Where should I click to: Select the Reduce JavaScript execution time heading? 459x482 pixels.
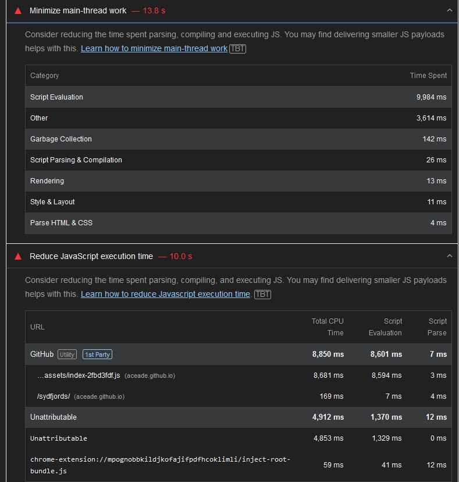(x=91, y=256)
